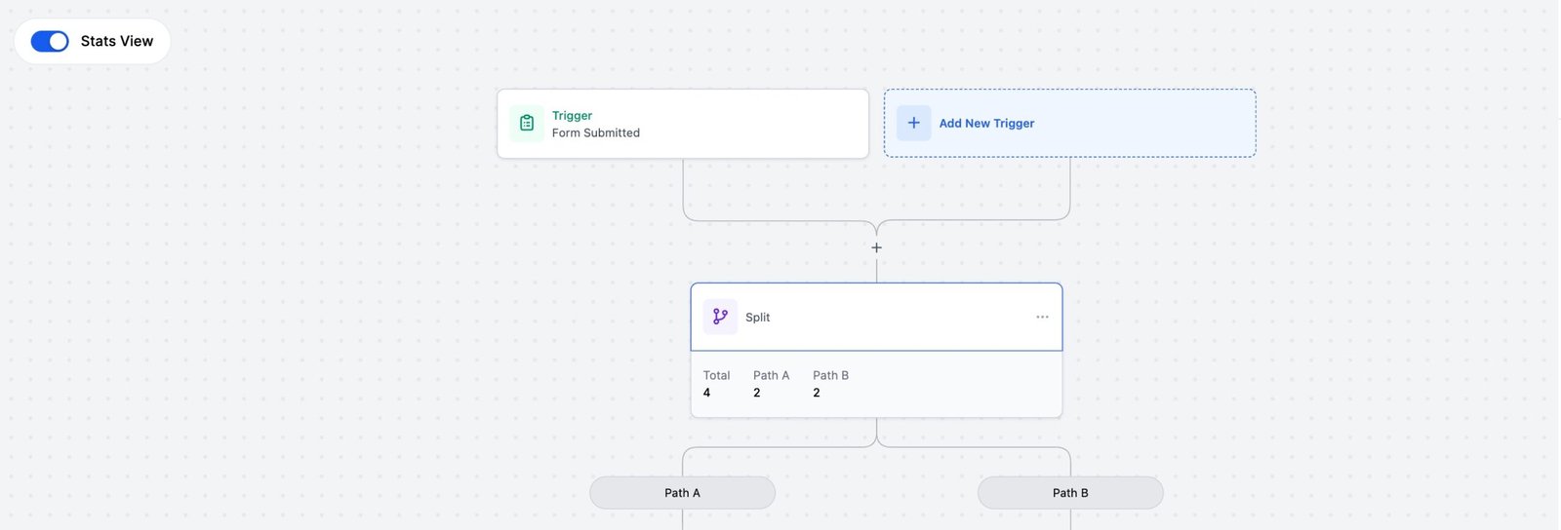Click the Split branch icon
Image resolution: width=1561 pixels, height=530 pixels.
point(720,317)
